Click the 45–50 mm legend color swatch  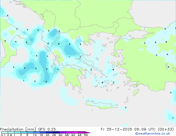pos(82,132)
